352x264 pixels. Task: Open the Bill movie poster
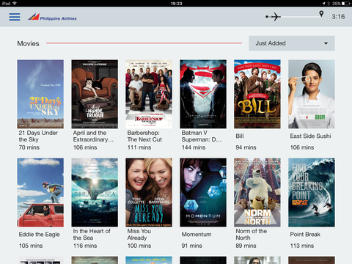pyautogui.click(x=257, y=94)
